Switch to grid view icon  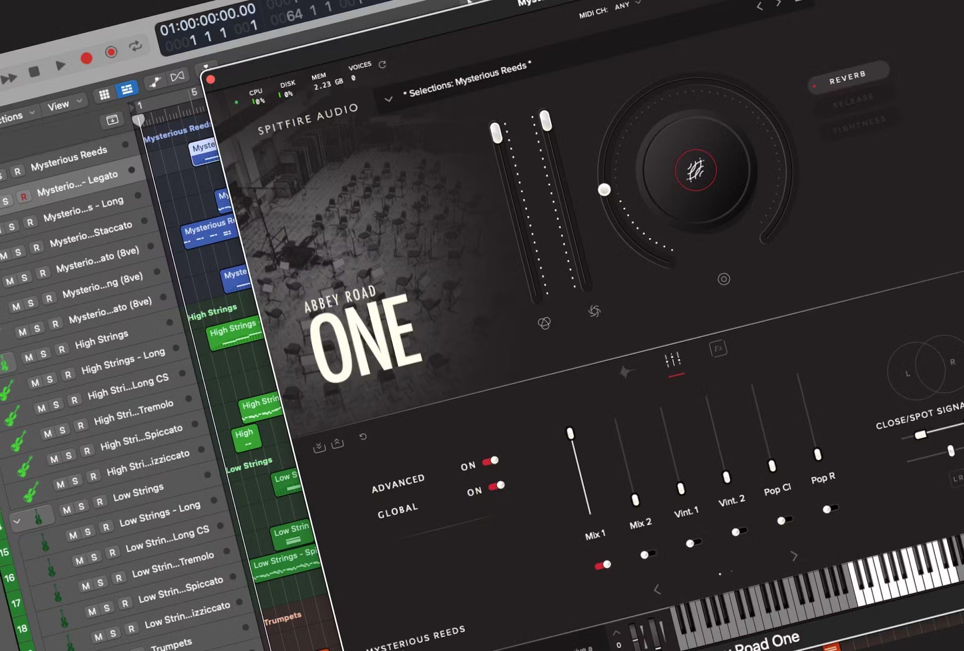pos(104,94)
